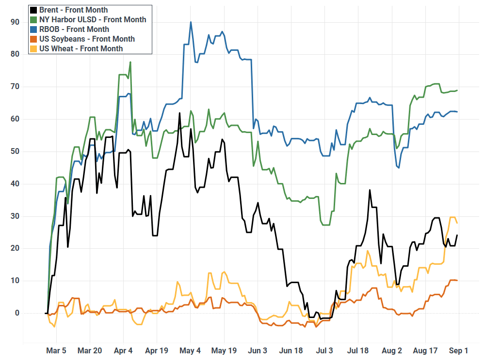485x363 pixels.
Task: Click the '10' y-axis label
Action: 15,281
